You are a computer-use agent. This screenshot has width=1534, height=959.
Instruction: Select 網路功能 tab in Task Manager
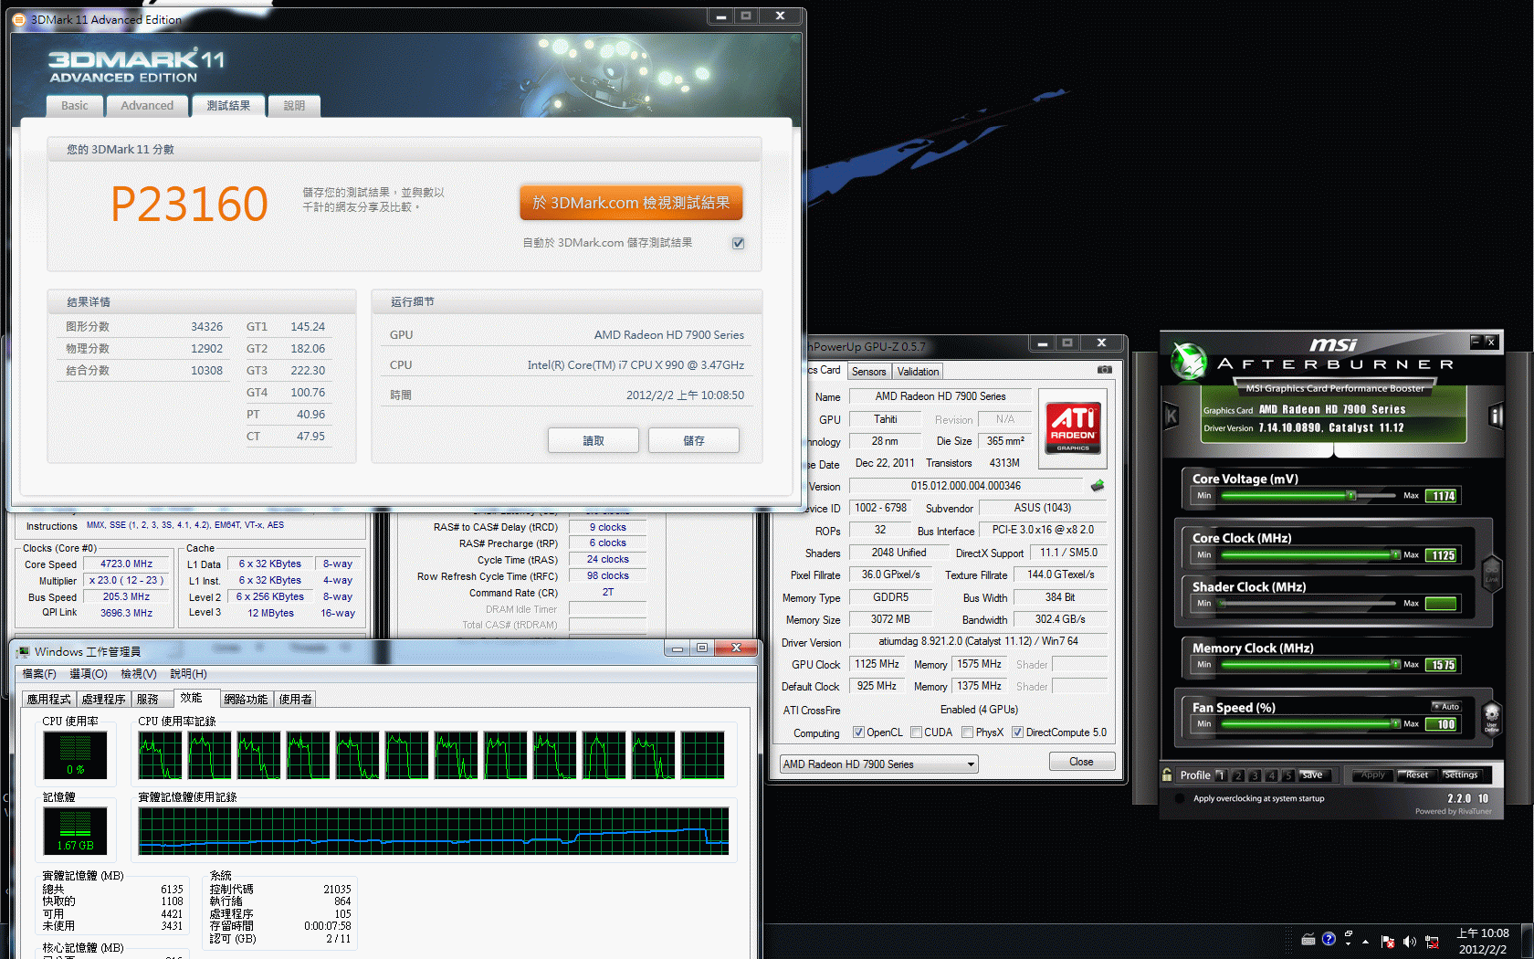246,700
